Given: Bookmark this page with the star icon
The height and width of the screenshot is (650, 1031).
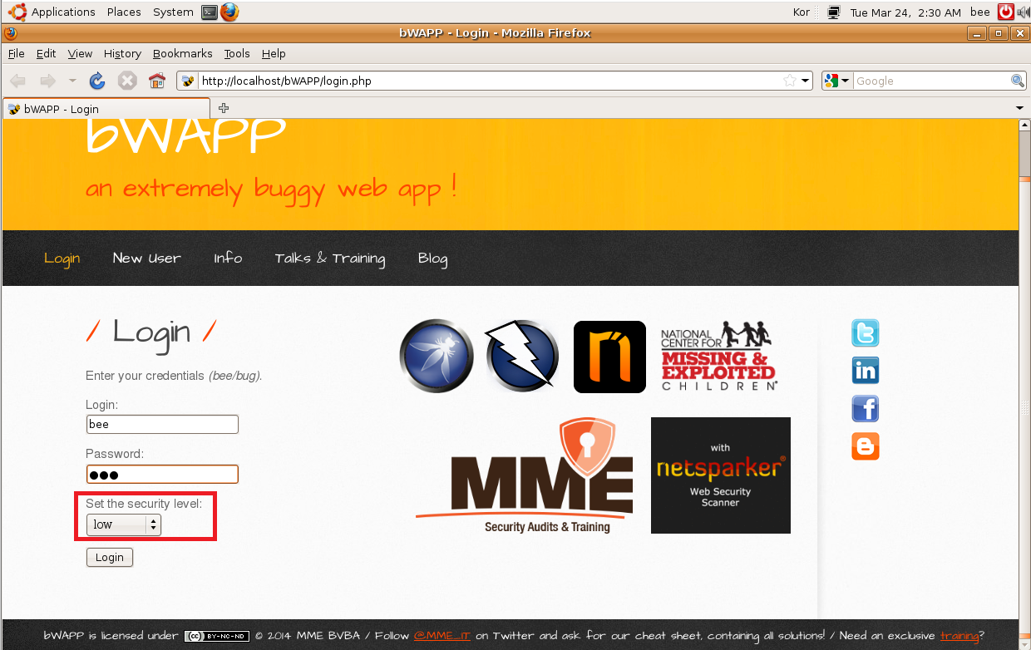Looking at the screenshot, I should click(x=789, y=81).
